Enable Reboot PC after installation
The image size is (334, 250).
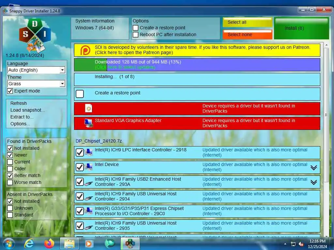(135, 35)
